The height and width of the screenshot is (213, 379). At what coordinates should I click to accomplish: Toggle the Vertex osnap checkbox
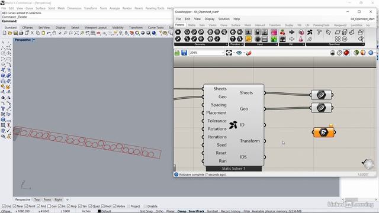pos(114,206)
